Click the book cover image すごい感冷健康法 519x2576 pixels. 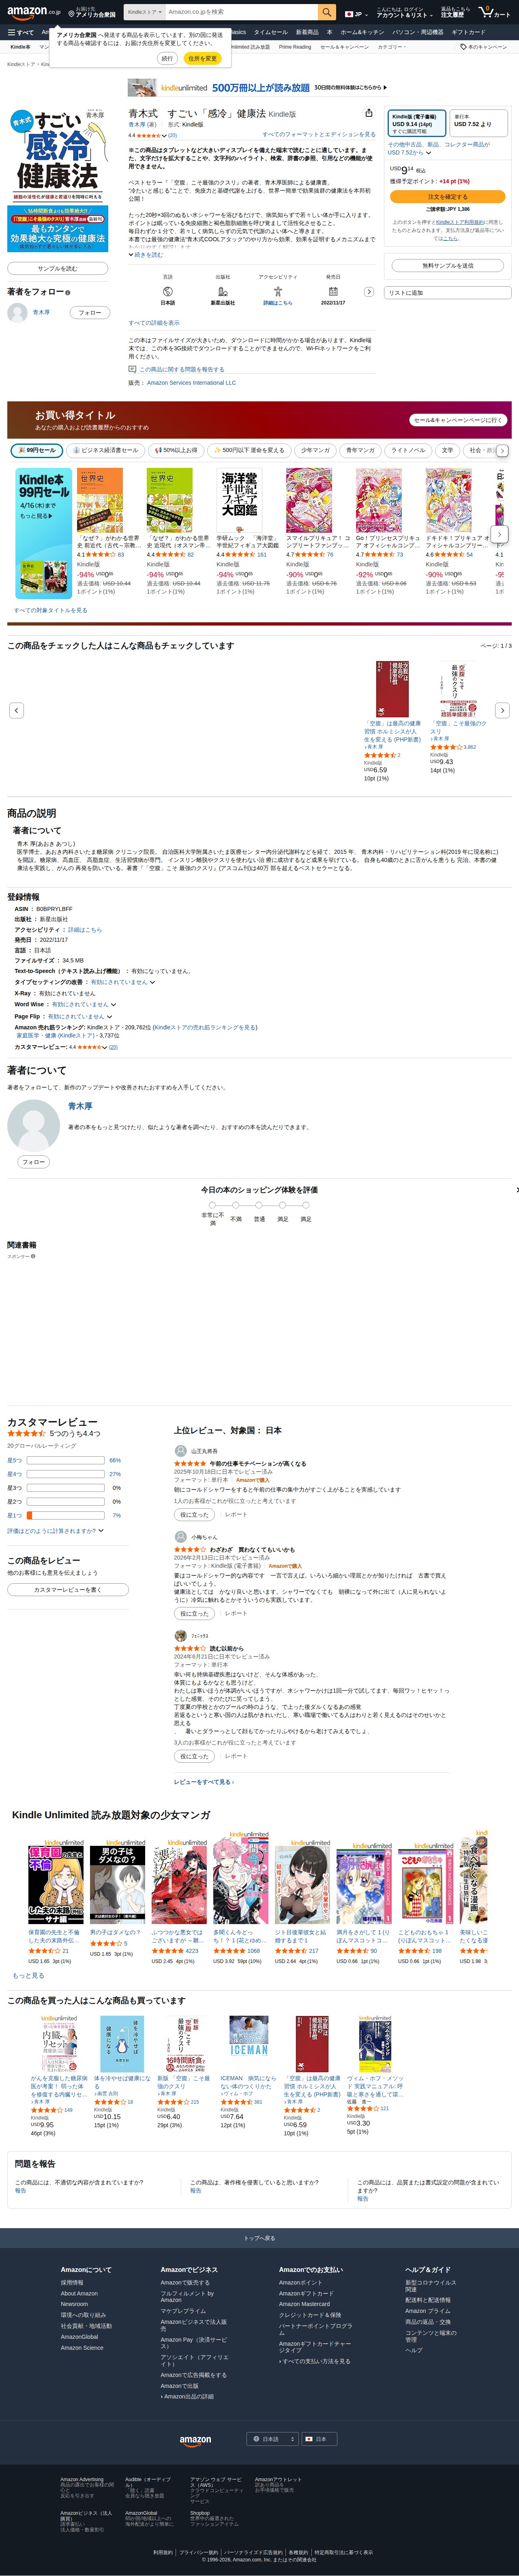tap(57, 180)
